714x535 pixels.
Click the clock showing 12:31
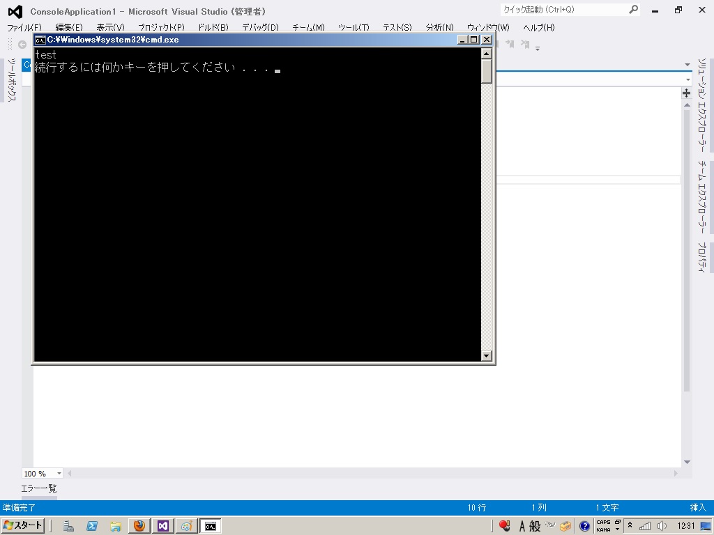686,526
